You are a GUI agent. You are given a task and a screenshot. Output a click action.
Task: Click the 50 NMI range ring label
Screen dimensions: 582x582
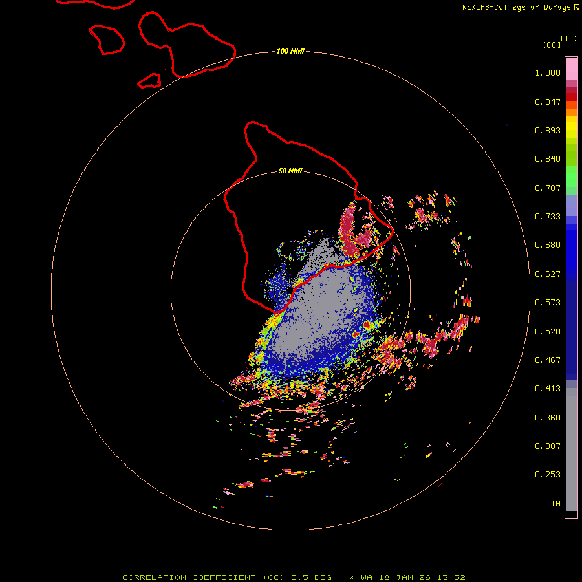[290, 171]
